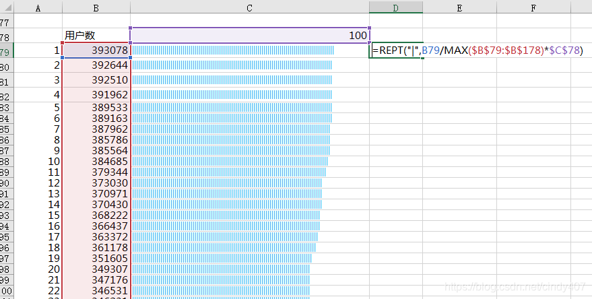Click the bar chart cell beside 346531
Image resolution: width=592 pixels, height=299 pixels.
(250, 291)
